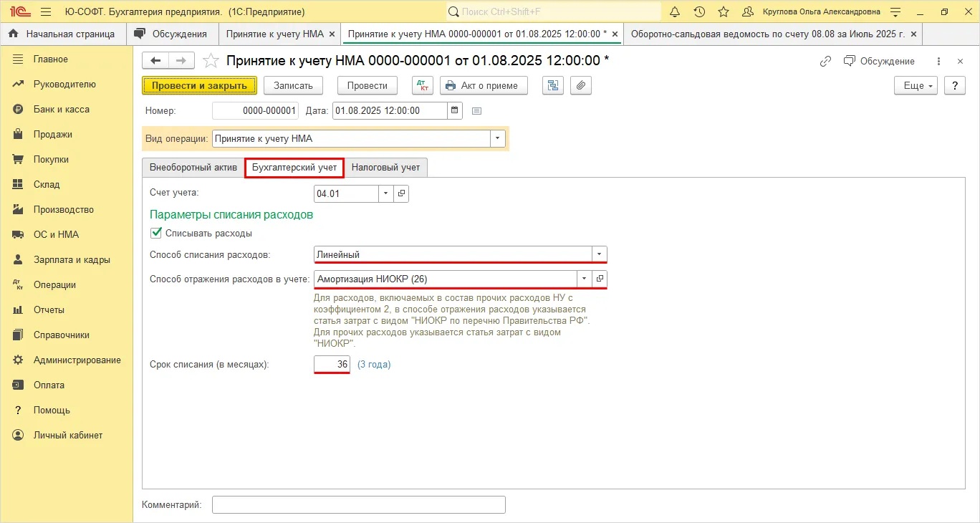Toggle the Списывать расходы checkbox
Image resolution: width=980 pixels, height=523 pixels.
(x=155, y=233)
